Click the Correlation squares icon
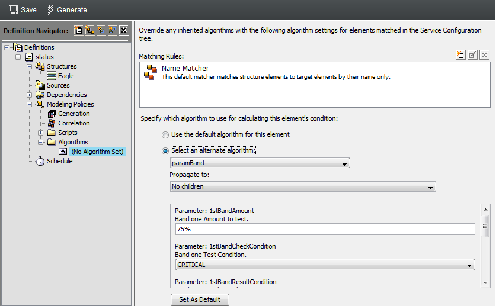 coord(52,123)
